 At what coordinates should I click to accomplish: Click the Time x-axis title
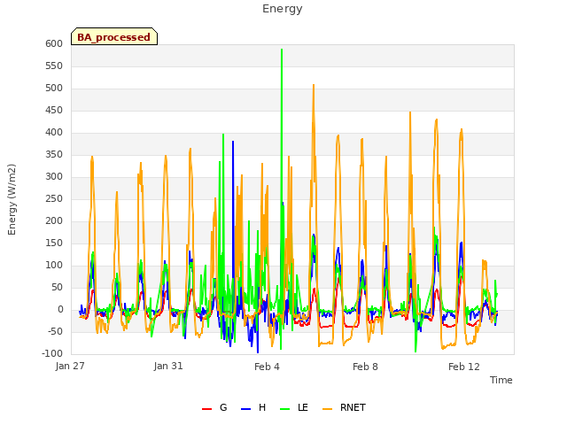(501, 380)
